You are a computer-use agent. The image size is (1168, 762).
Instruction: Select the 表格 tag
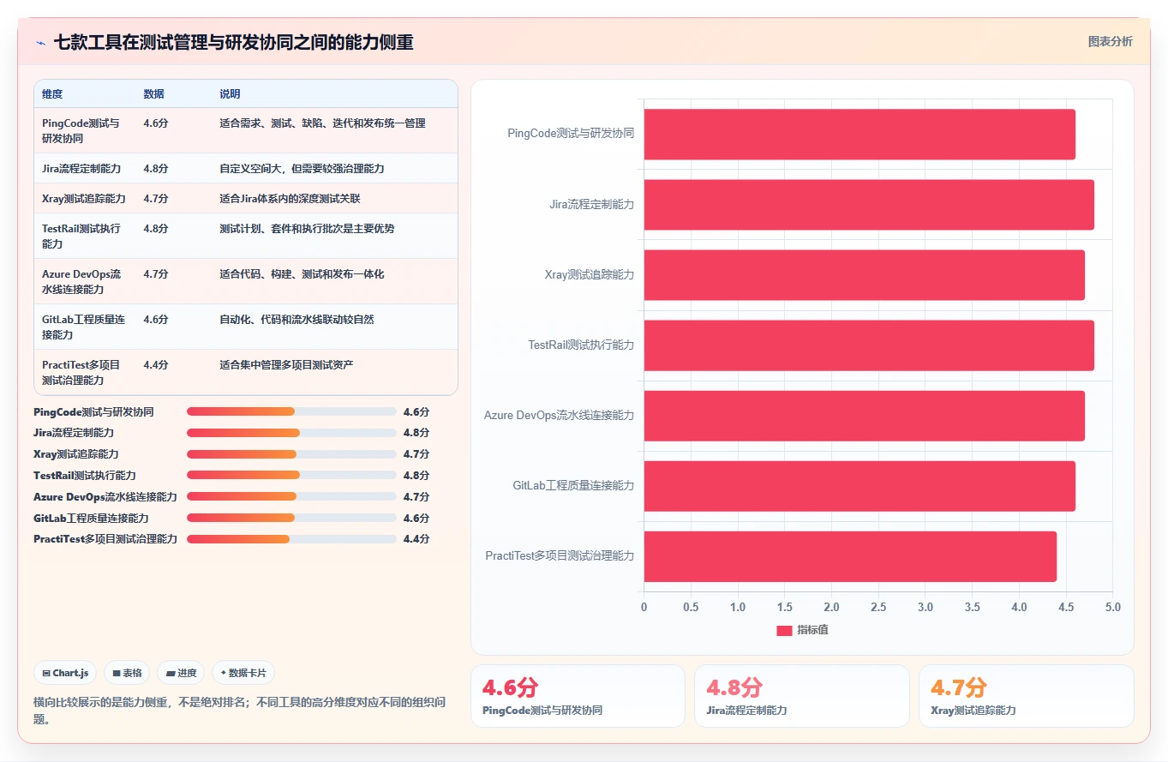pos(128,673)
